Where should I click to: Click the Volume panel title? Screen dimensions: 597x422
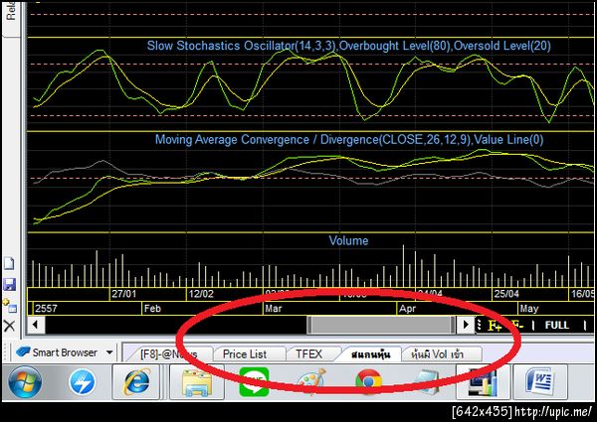348,240
